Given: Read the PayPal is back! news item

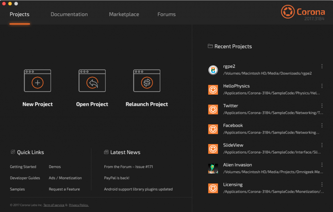Looking at the screenshot, I should 117,178.
